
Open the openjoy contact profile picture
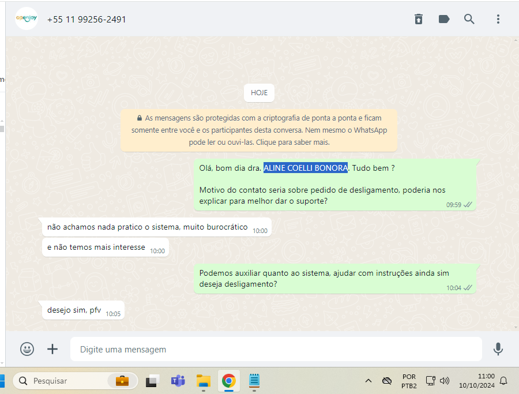pyautogui.click(x=27, y=18)
